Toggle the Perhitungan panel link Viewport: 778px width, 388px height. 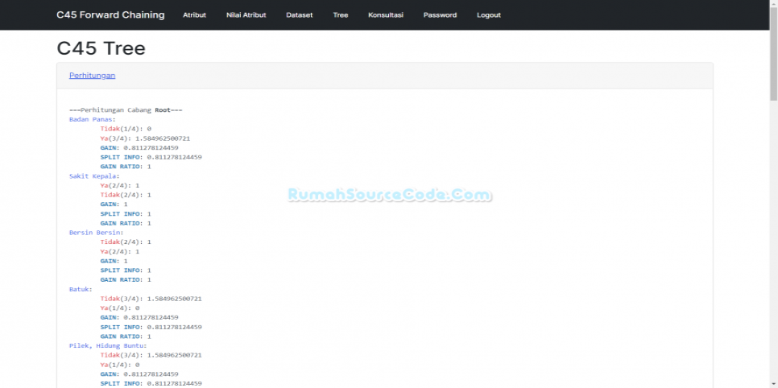pyautogui.click(x=92, y=75)
